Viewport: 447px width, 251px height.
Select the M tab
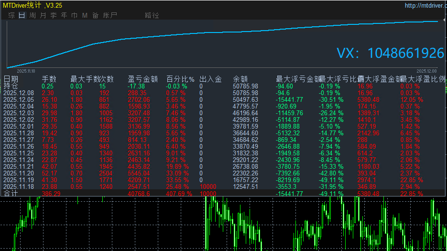(85, 15)
